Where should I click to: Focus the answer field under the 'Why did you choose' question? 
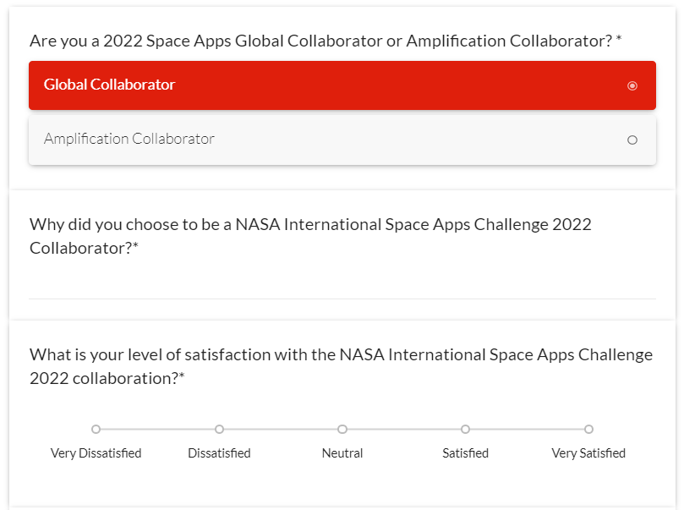pos(342,284)
